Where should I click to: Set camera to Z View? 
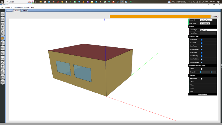203,88
